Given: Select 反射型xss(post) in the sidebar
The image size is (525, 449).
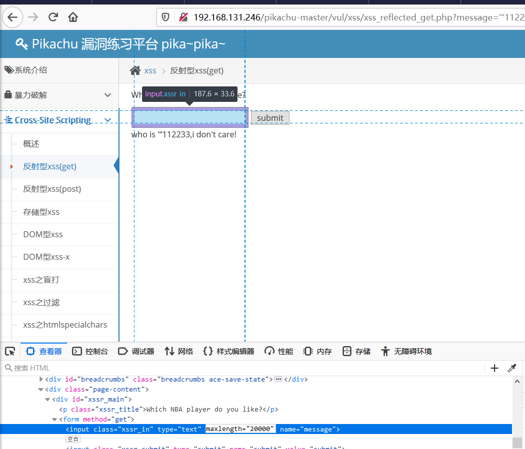Looking at the screenshot, I should 52,189.
